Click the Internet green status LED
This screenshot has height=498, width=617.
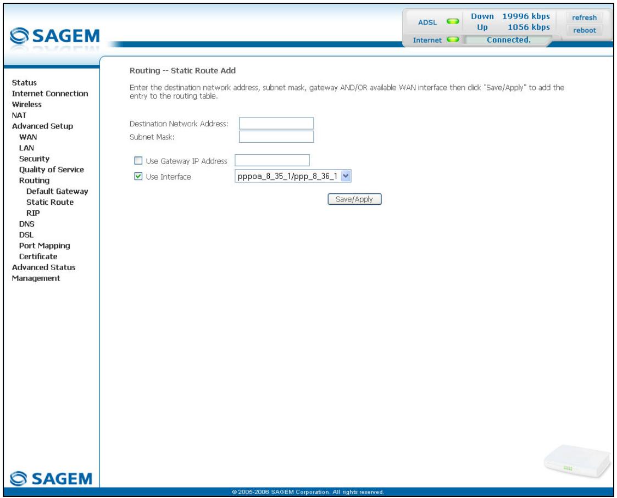pos(453,40)
